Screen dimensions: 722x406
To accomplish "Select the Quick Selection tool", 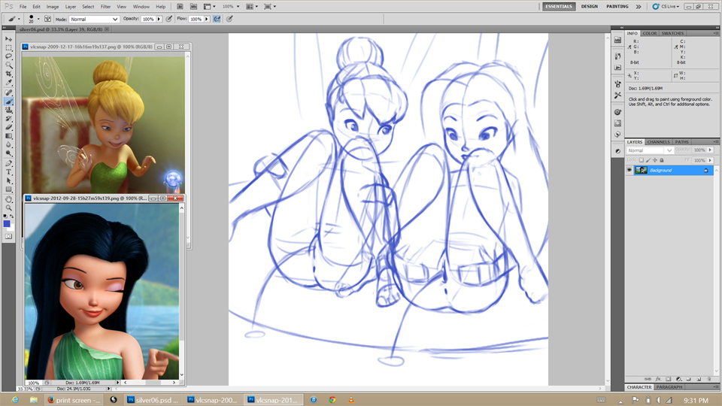I will point(9,65).
